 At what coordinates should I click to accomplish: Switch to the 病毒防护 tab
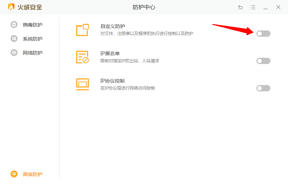coord(33,25)
